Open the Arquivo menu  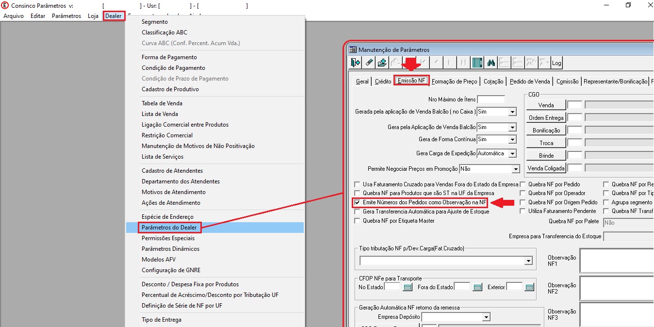14,16
